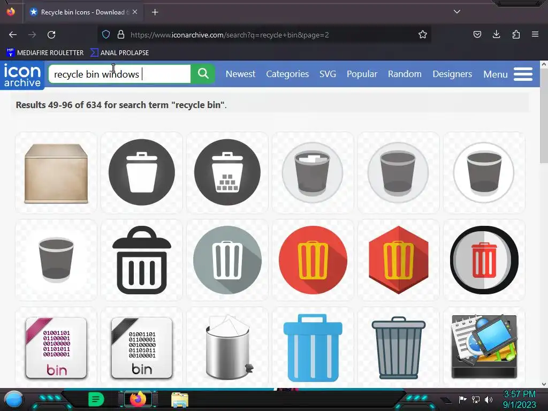The width and height of the screenshot is (548, 411).
Task: Click the green search magnifier button
Action: tap(203, 74)
